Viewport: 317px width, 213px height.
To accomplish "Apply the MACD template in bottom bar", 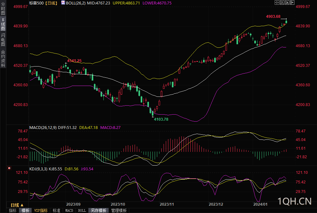I will (69, 210).
